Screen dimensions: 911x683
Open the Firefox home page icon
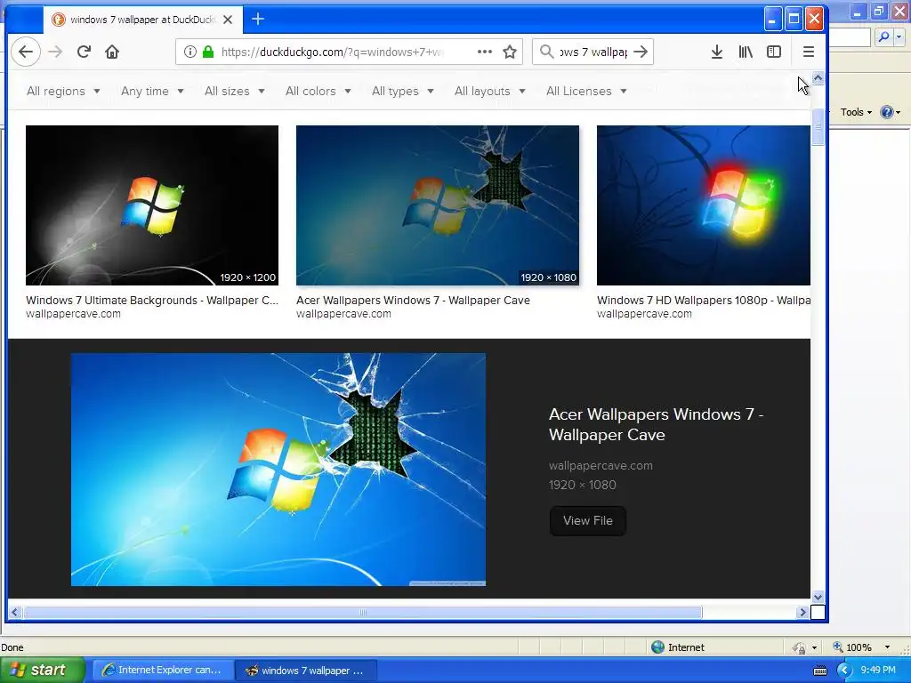click(112, 52)
